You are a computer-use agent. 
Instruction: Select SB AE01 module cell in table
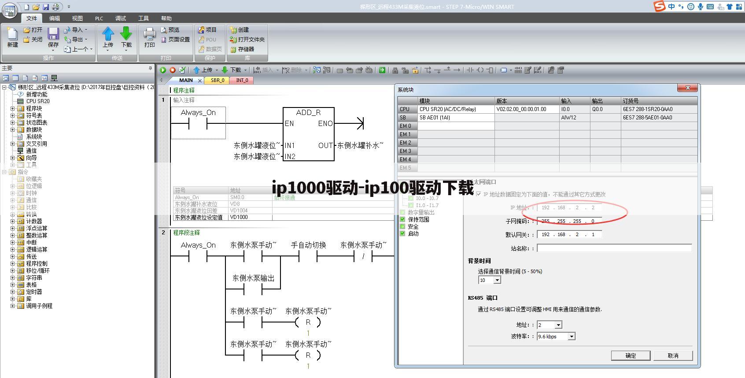(456, 118)
